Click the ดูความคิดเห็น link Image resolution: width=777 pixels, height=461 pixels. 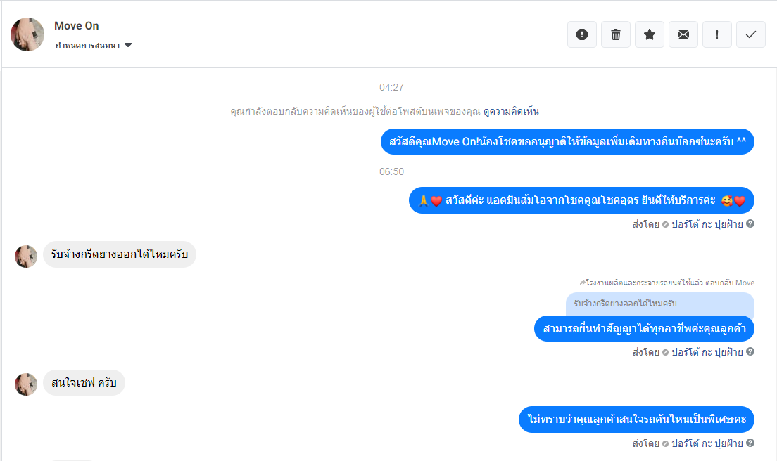point(511,111)
